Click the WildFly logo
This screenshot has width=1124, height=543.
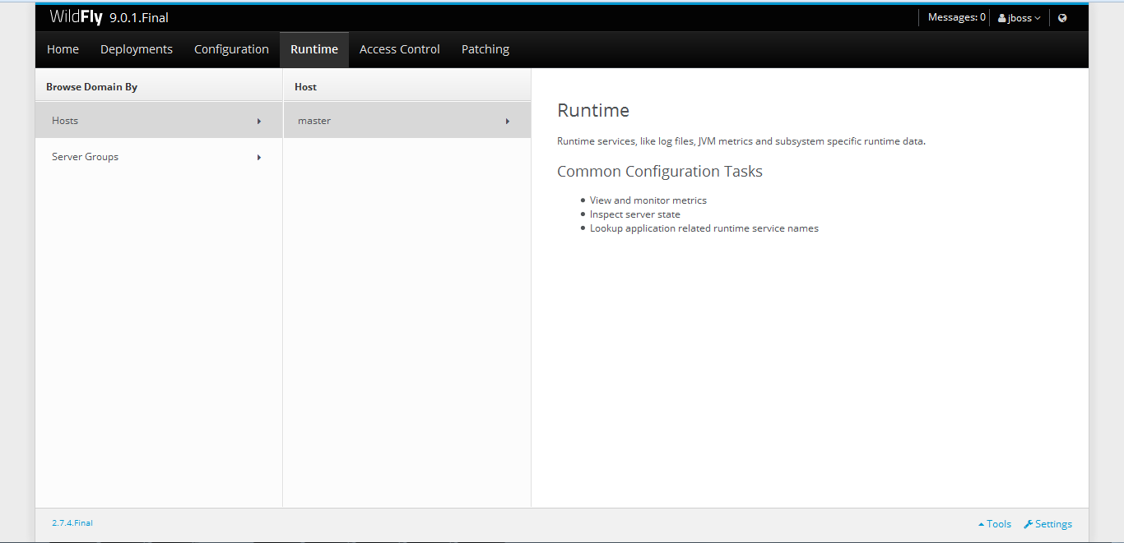click(x=76, y=17)
